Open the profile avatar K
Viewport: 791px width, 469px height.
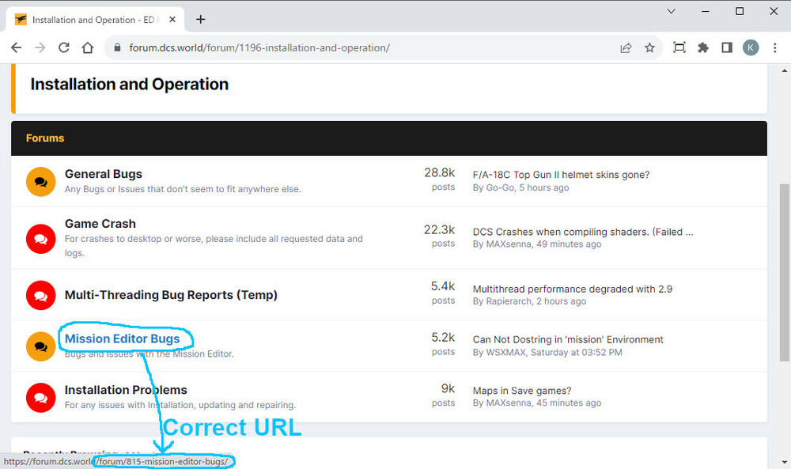pyautogui.click(x=751, y=47)
